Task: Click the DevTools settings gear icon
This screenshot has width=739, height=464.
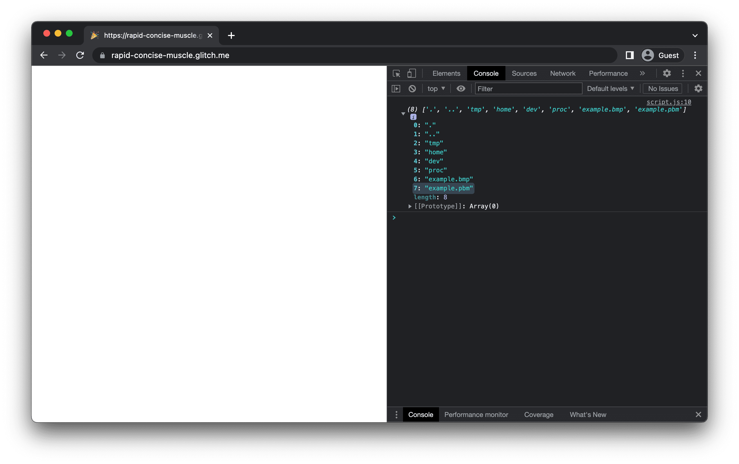Action: click(x=667, y=73)
